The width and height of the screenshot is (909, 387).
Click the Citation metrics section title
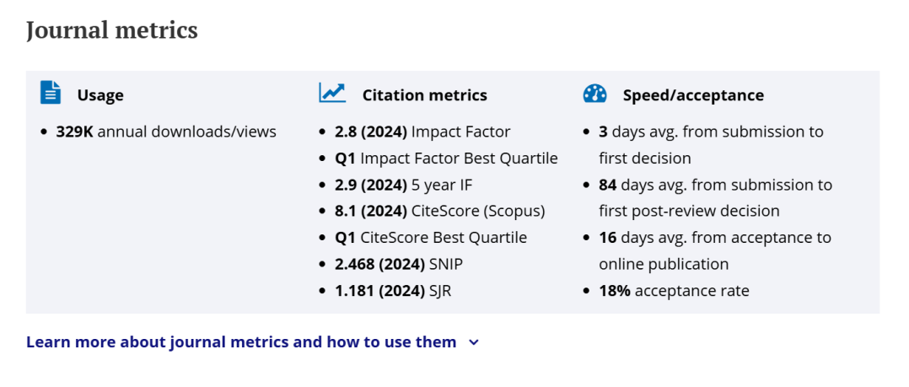coord(425,95)
